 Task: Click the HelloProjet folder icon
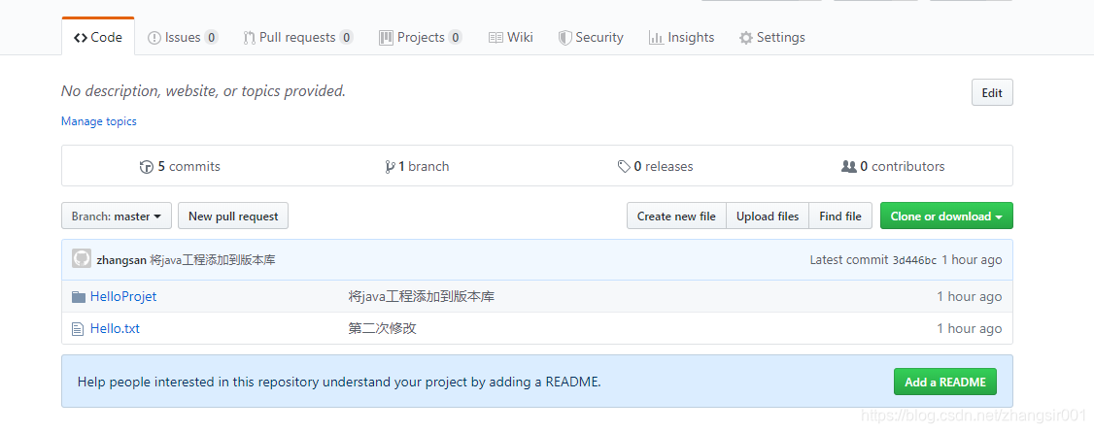point(79,297)
